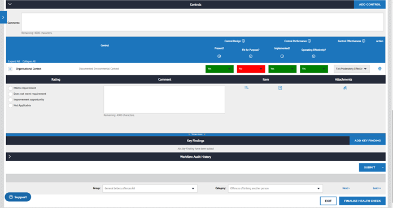Open the Present? info icon
This screenshot has height=208, width=393.
click(x=219, y=56)
